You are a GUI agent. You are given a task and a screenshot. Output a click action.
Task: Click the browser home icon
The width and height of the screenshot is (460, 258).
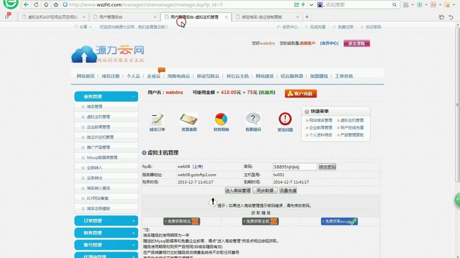click(46, 6)
